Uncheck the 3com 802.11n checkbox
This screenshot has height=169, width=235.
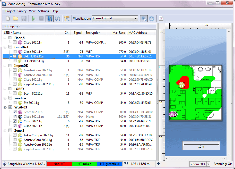(15, 112)
